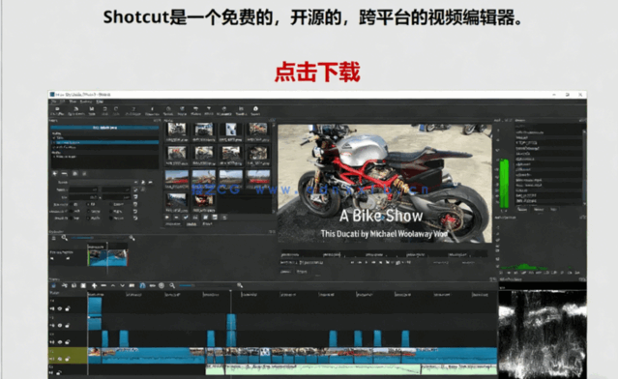This screenshot has height=379, width=618.
Task: Click the timeline Paste icon
Action: coord(83,285)
